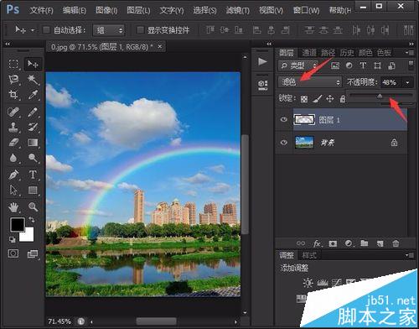
Task: Open the 文件(F) menu
Action: pyautogui.click(x=41, y=10)
